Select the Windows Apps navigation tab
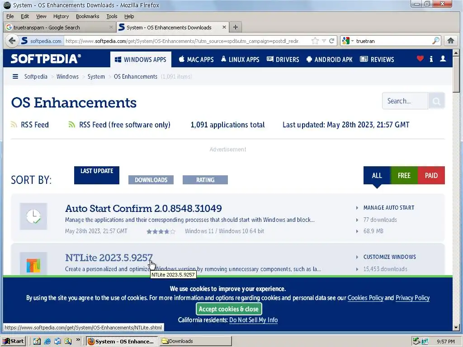463x347 pixels. [141, 60]
